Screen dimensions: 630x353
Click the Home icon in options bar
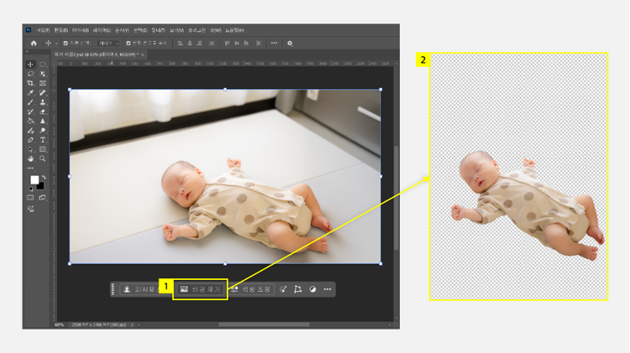click(x=34, y=44)
